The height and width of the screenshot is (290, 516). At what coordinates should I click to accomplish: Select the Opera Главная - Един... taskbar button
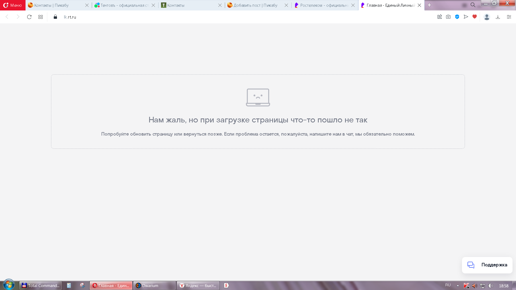[x=111, y=285]
